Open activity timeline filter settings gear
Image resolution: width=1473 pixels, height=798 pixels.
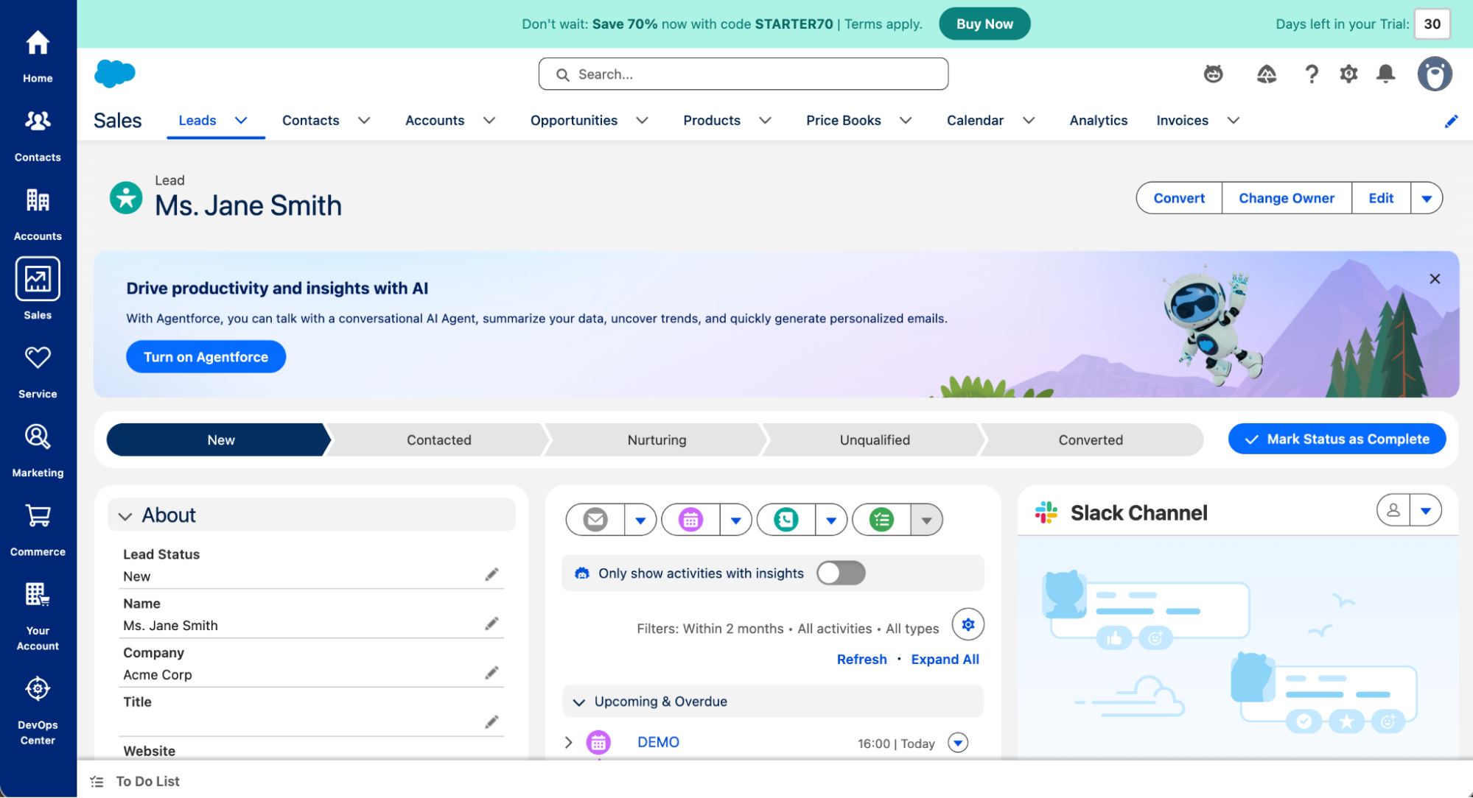click(x=968, y=624)
